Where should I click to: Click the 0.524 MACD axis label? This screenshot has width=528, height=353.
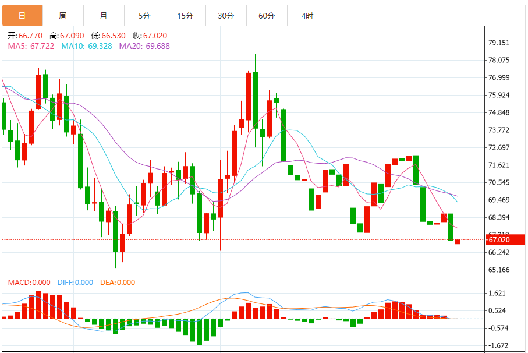point(497,311)
